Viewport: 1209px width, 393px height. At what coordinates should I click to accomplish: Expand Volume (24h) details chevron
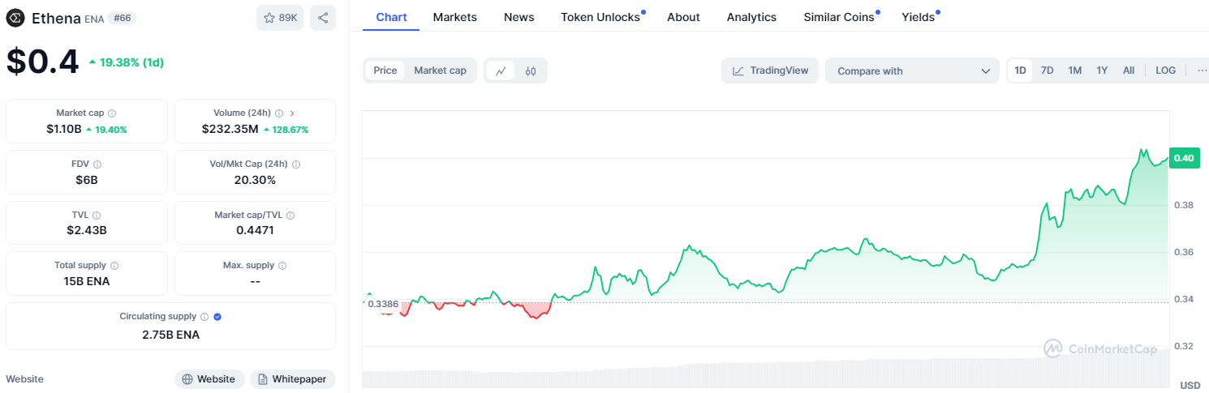pos(292,113)
